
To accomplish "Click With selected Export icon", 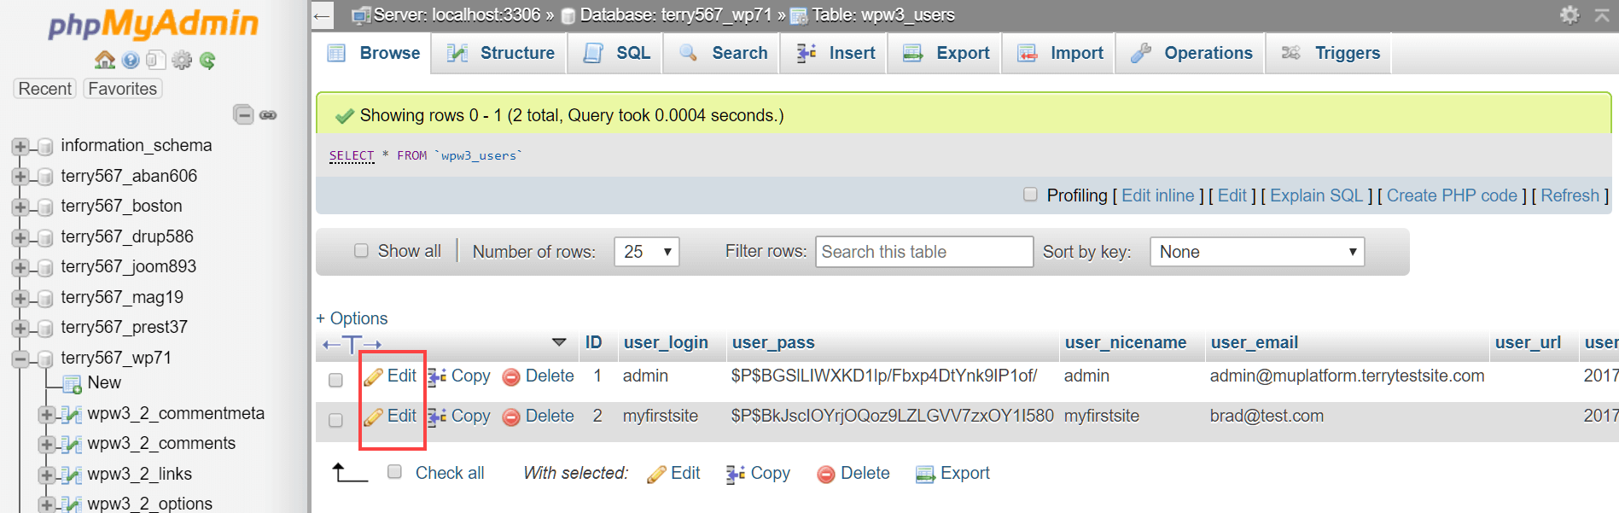I will click(x=925, y=475).
